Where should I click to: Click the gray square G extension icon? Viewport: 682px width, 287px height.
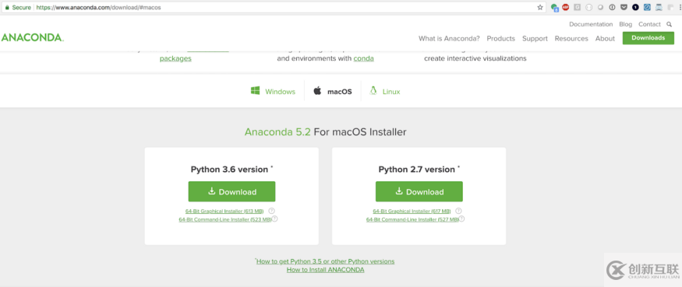[x=578, y=7]
